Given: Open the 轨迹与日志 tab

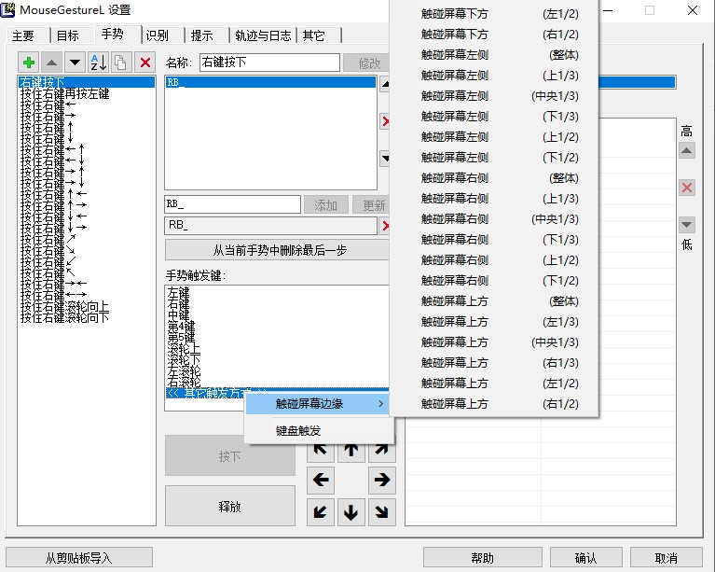Looking at the screenshot, I should (x=264, y=35).
